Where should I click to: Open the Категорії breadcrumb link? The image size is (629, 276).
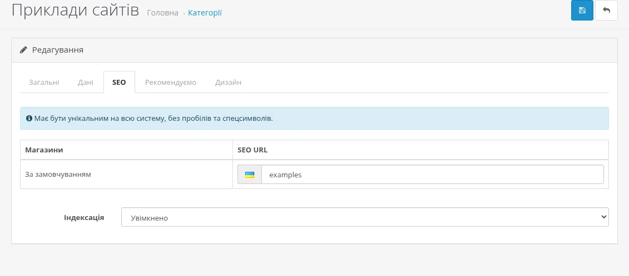tap(205, 13)
